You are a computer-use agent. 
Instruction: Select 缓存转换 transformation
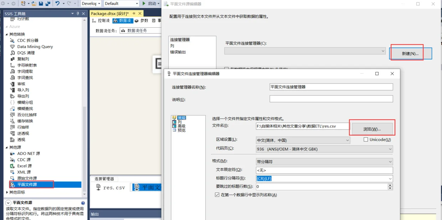pyautogui.click(x=25, y=121)
